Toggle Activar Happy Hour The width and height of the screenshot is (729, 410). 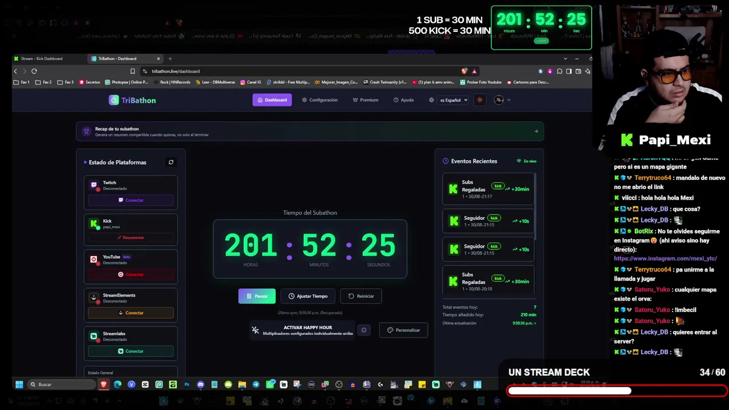pos(302,330)
